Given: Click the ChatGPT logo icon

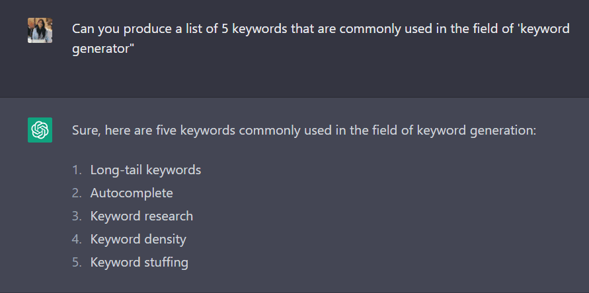Looking at the screenshot, I should [40, 129].
